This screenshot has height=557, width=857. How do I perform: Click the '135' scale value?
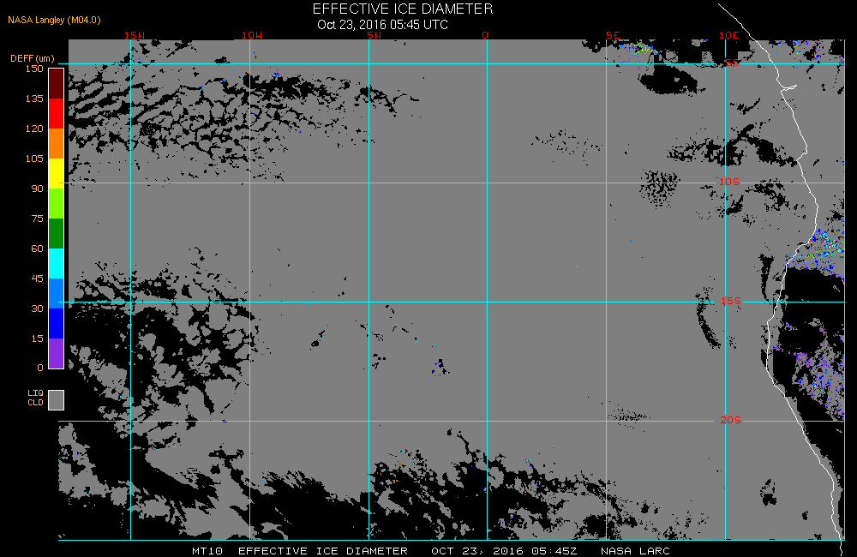[34, 99]
